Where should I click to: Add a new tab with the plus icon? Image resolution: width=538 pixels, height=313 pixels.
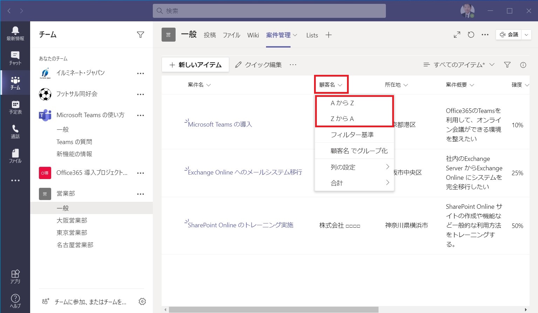[x=328, y=35]
